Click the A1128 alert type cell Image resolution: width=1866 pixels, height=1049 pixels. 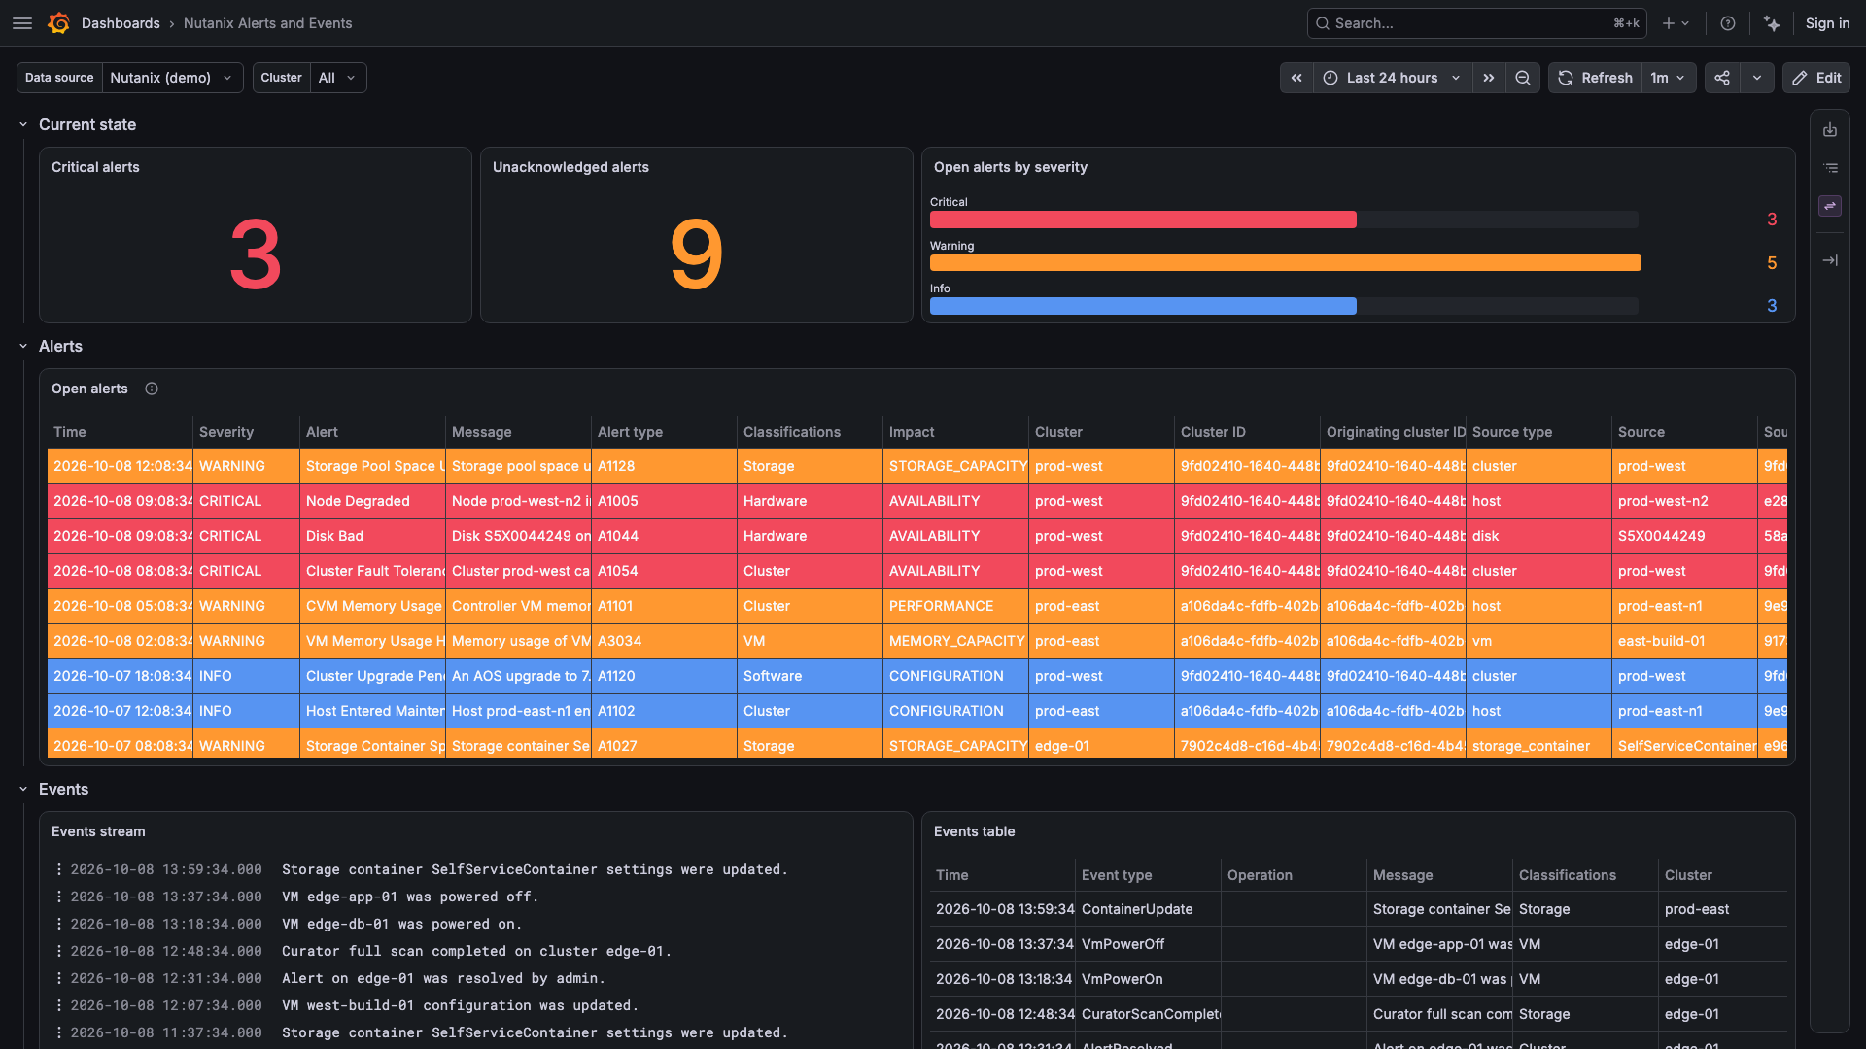(x=664, y=466)
